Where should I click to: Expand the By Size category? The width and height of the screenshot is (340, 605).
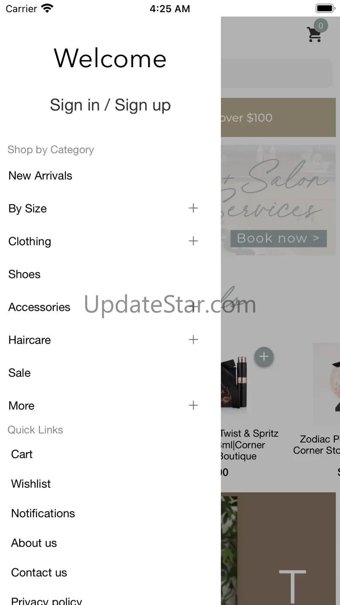193,209
